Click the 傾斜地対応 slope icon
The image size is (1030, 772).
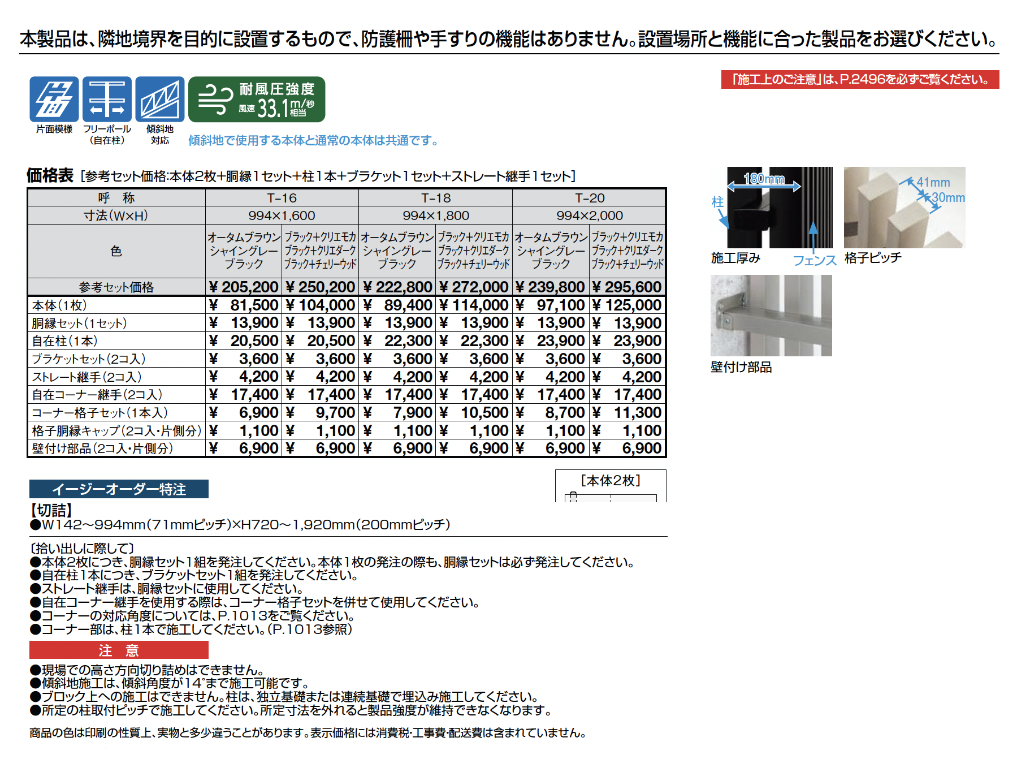(x=160, y=100)
